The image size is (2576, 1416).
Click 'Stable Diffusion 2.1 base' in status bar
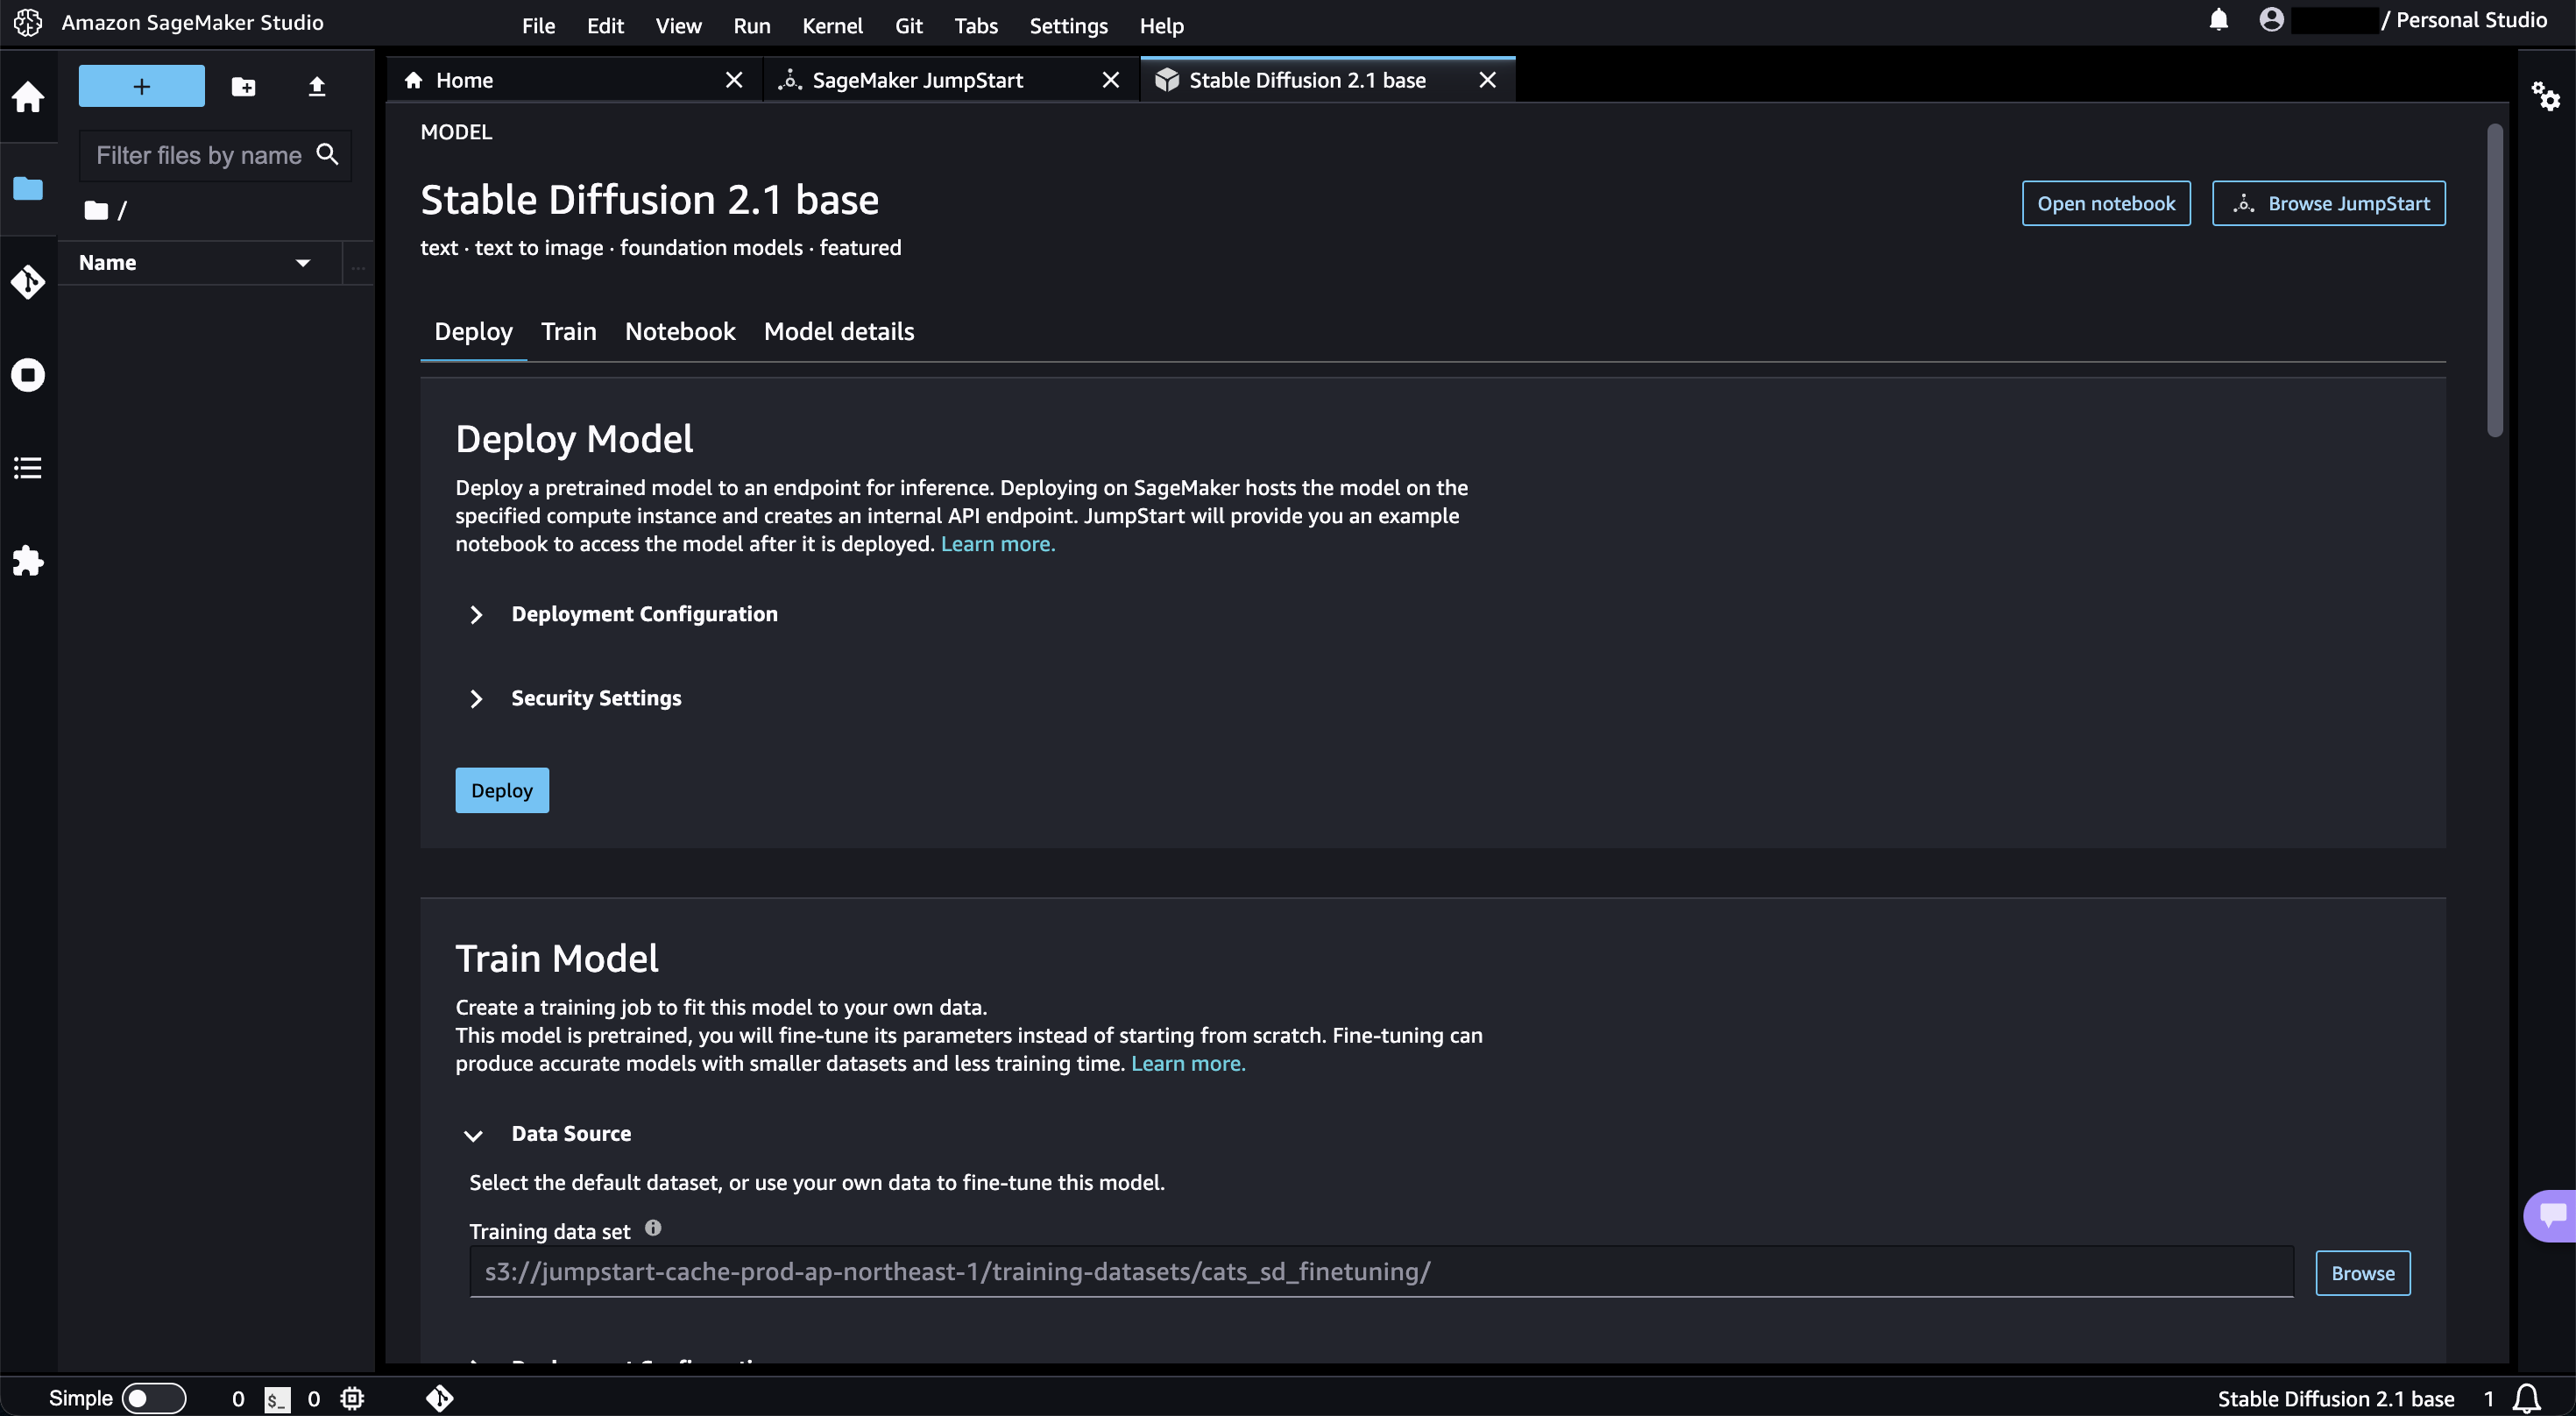pyautogui.click(x=2336, y=1399)
